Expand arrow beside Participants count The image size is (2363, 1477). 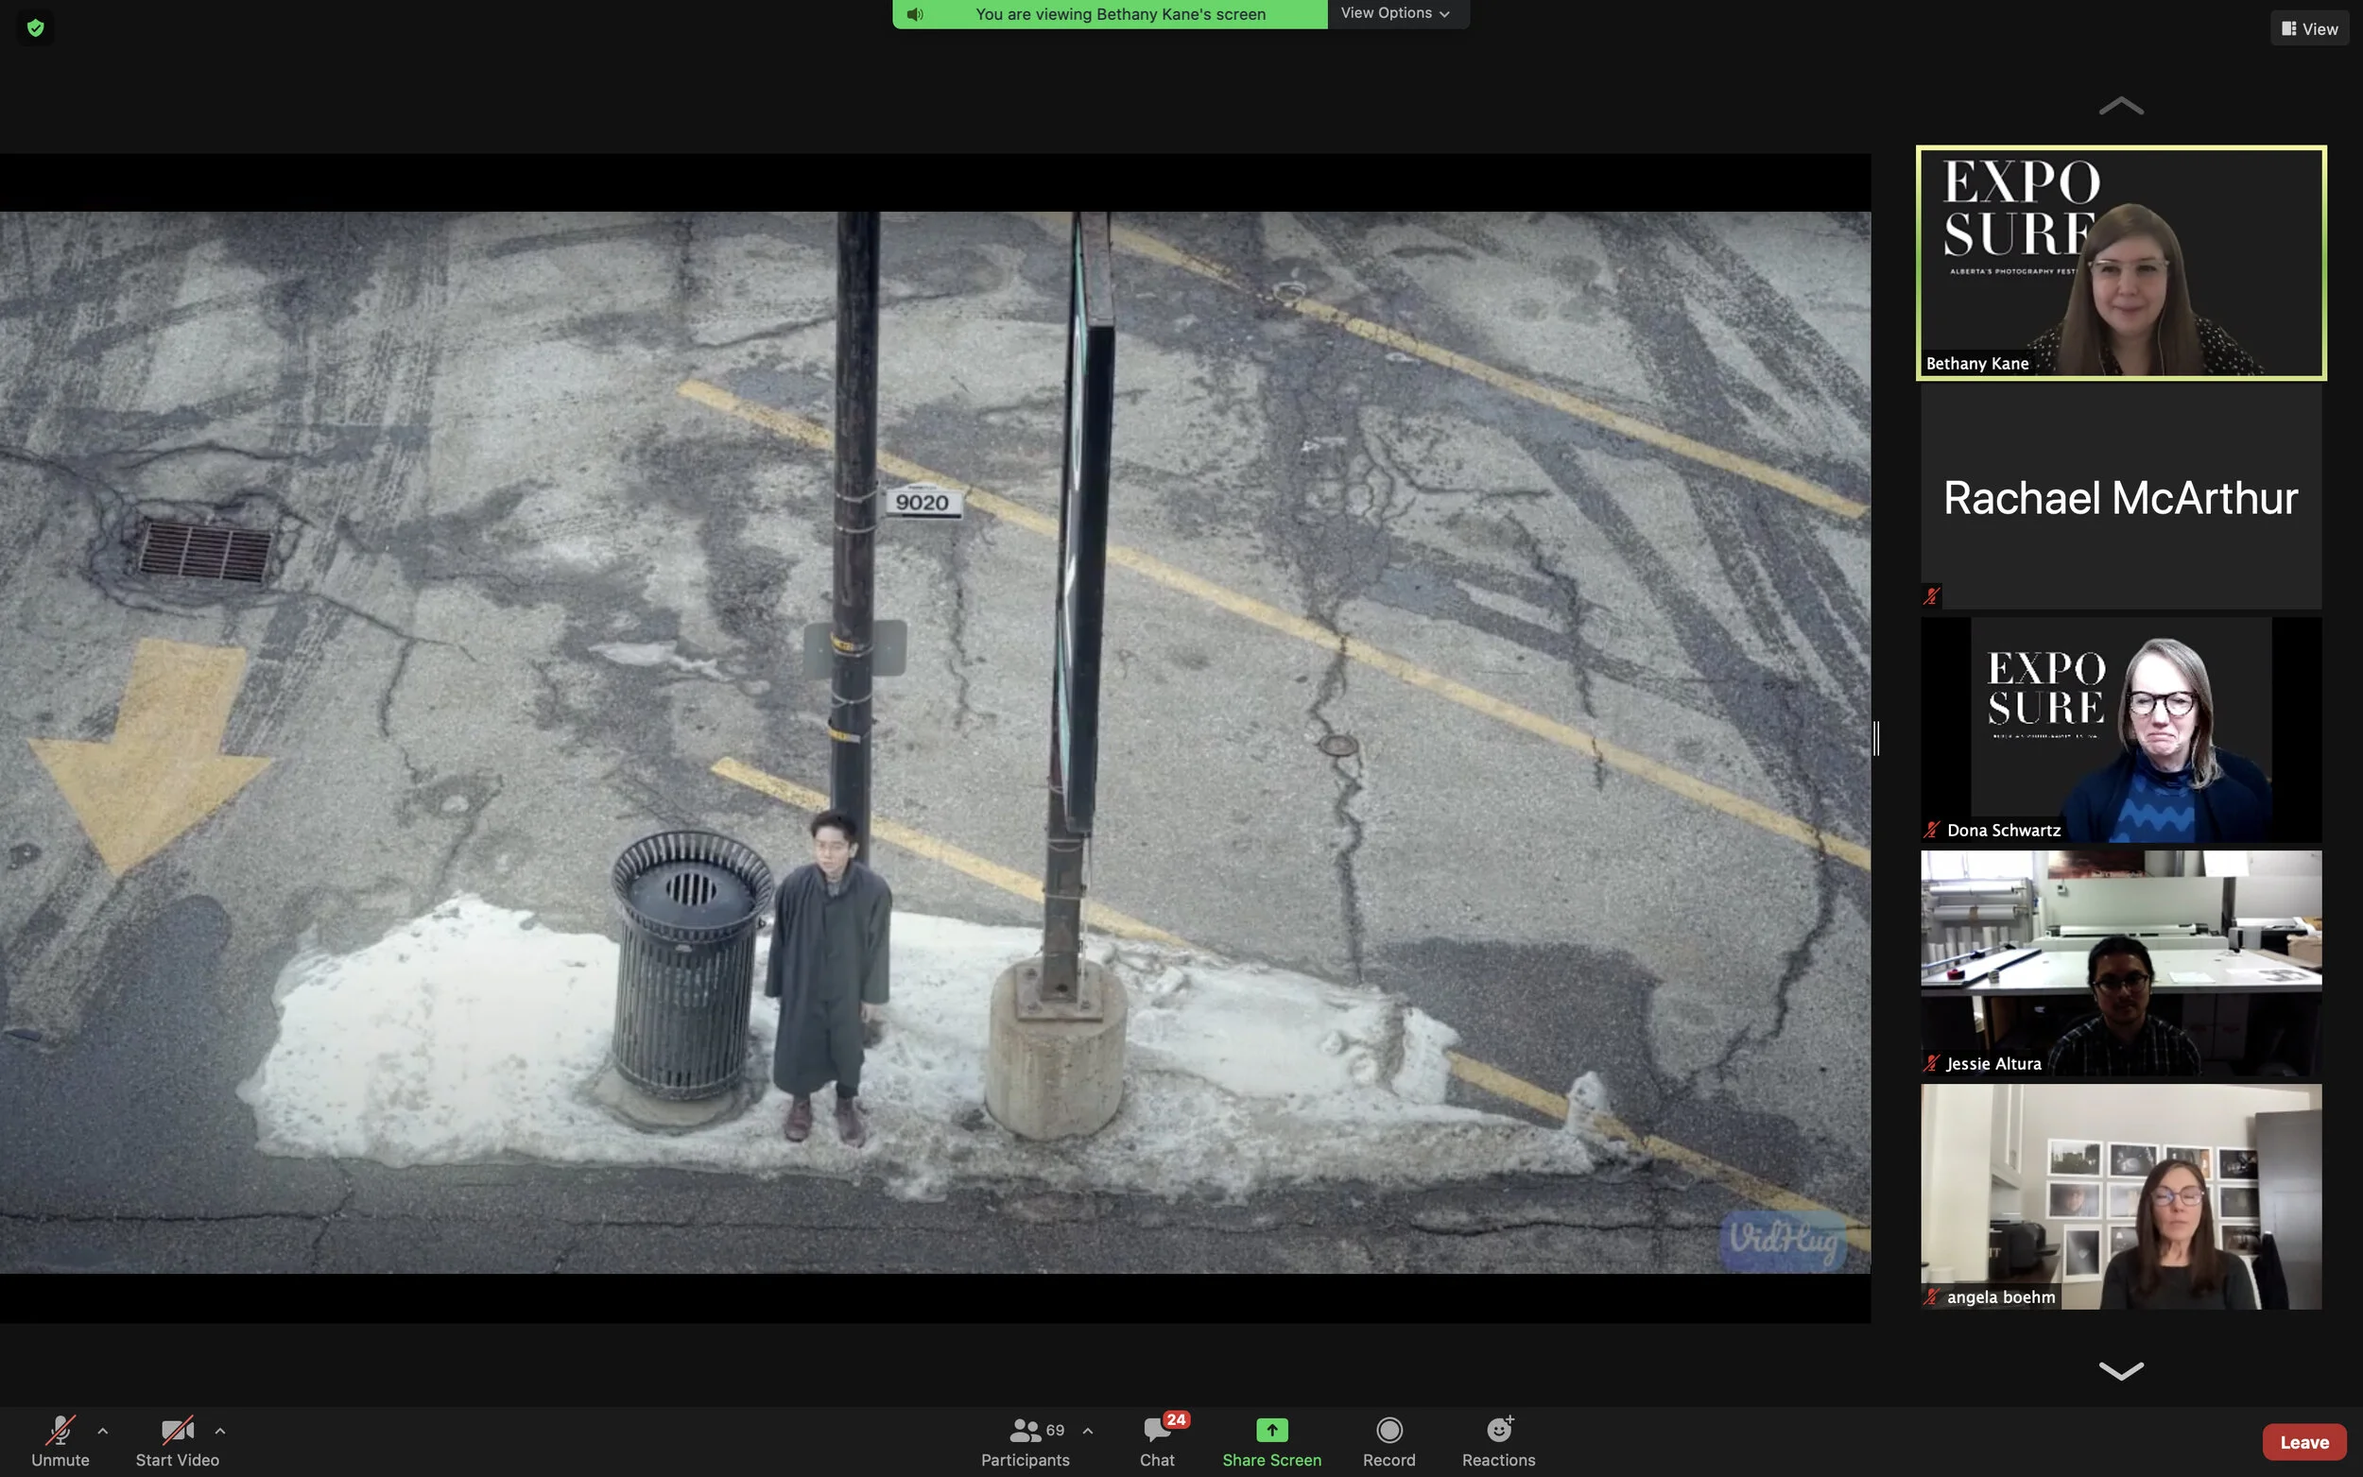pos(1087,1431)
